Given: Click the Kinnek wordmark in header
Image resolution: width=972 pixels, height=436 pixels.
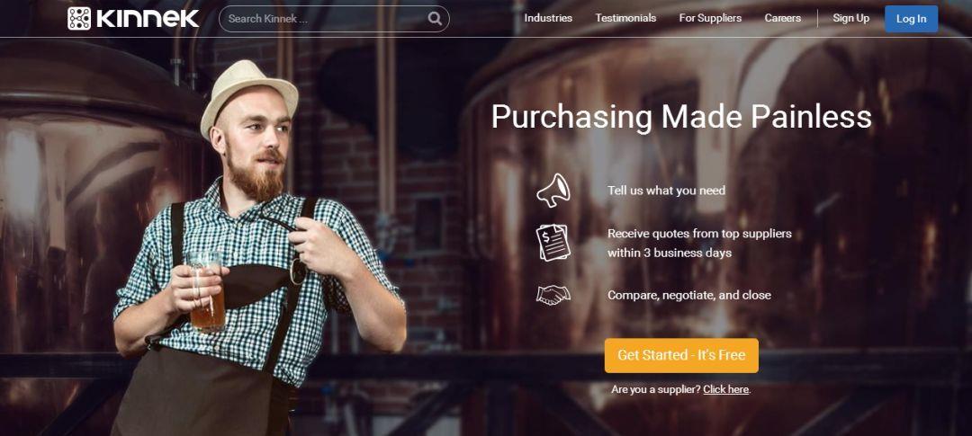Looking at the screenshot, I should click(148, 19).
